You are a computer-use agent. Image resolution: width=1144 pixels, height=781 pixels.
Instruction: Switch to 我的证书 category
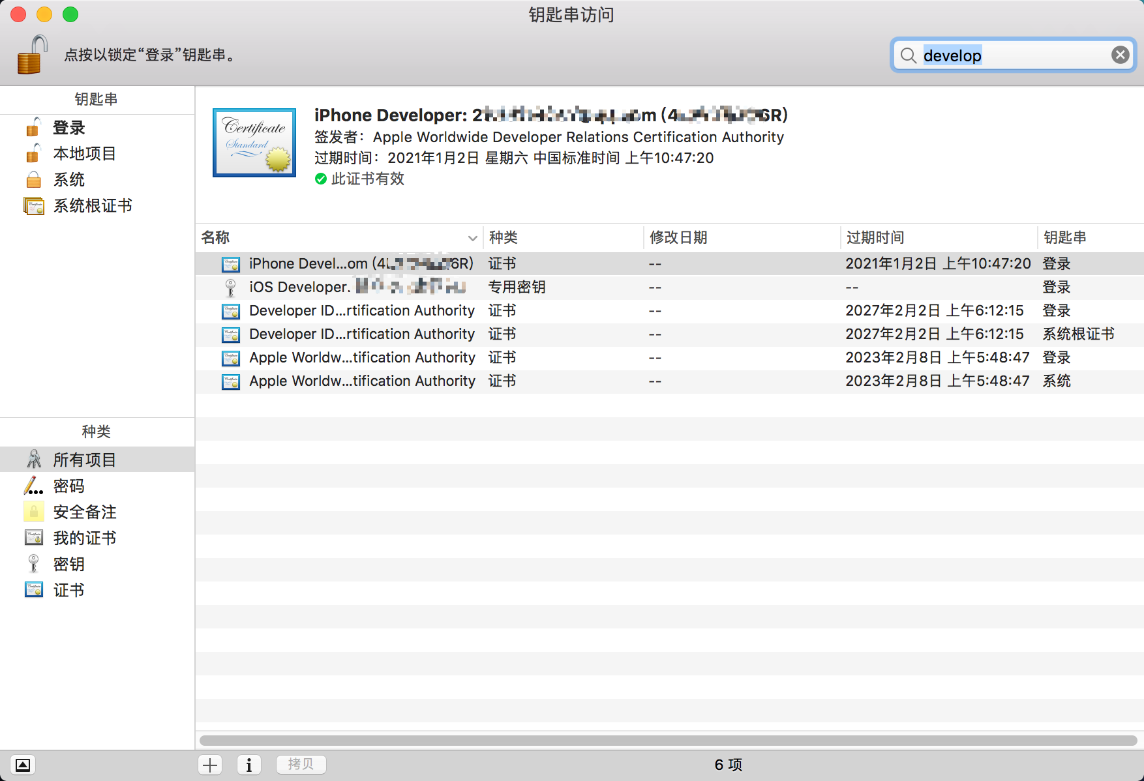pos(84,538)
